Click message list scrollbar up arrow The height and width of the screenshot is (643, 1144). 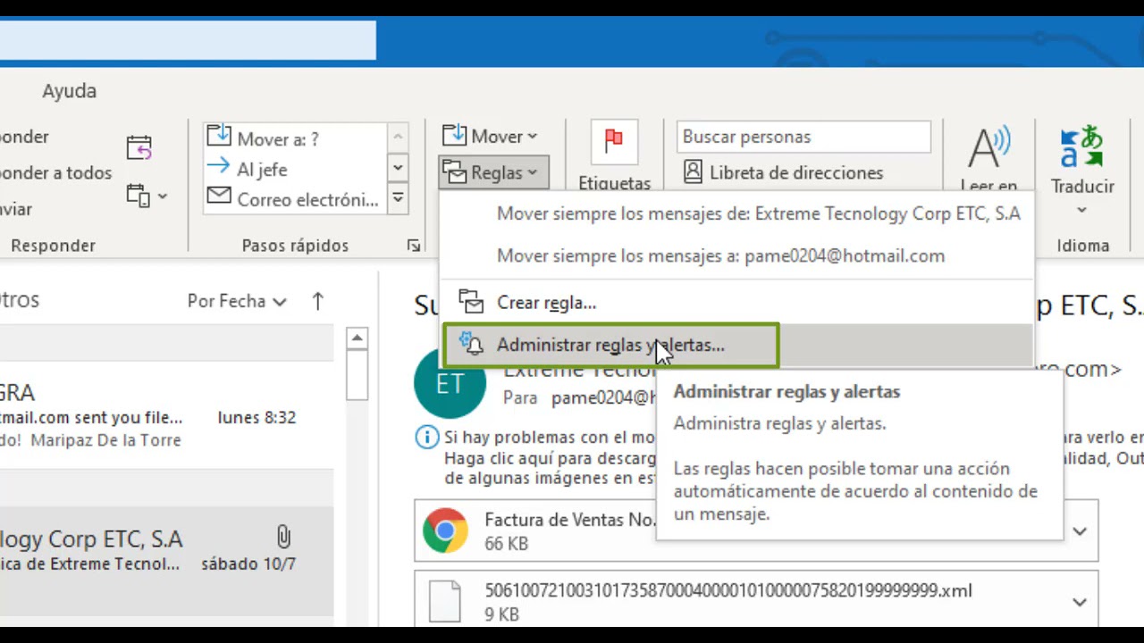pos(357,338)
